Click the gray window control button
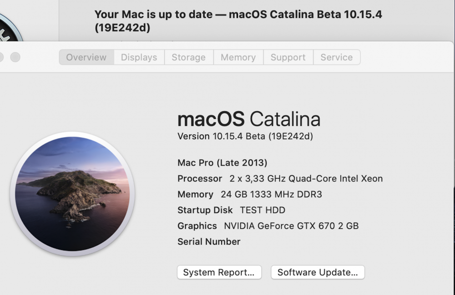Image resolution: width=455 pixels, height=295 pixels. pyautogui.click(x=15, y=57)
